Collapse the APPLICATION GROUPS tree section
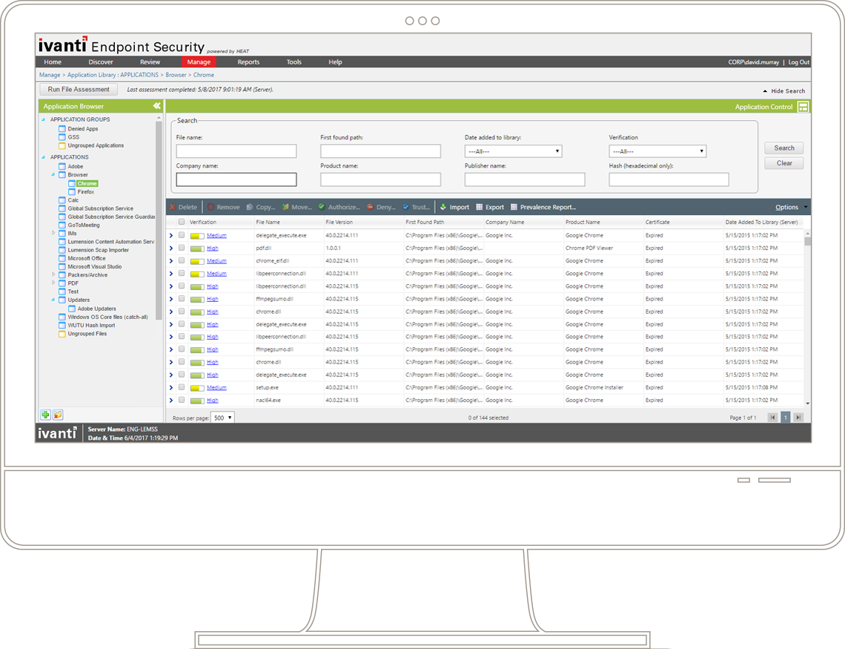 (x=44, y=119)
